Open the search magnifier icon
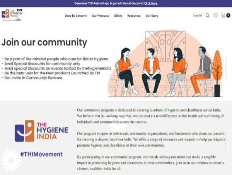This screenshot has height=175, width=232. [208, 15]
